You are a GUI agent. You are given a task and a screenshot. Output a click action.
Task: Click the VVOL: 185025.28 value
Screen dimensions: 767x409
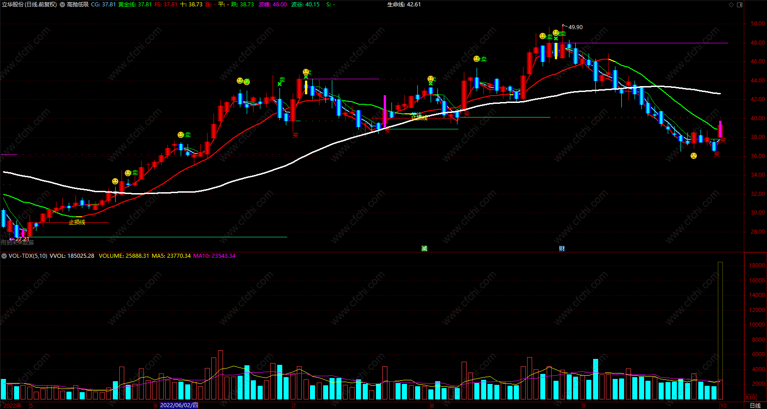click(72, 256)
